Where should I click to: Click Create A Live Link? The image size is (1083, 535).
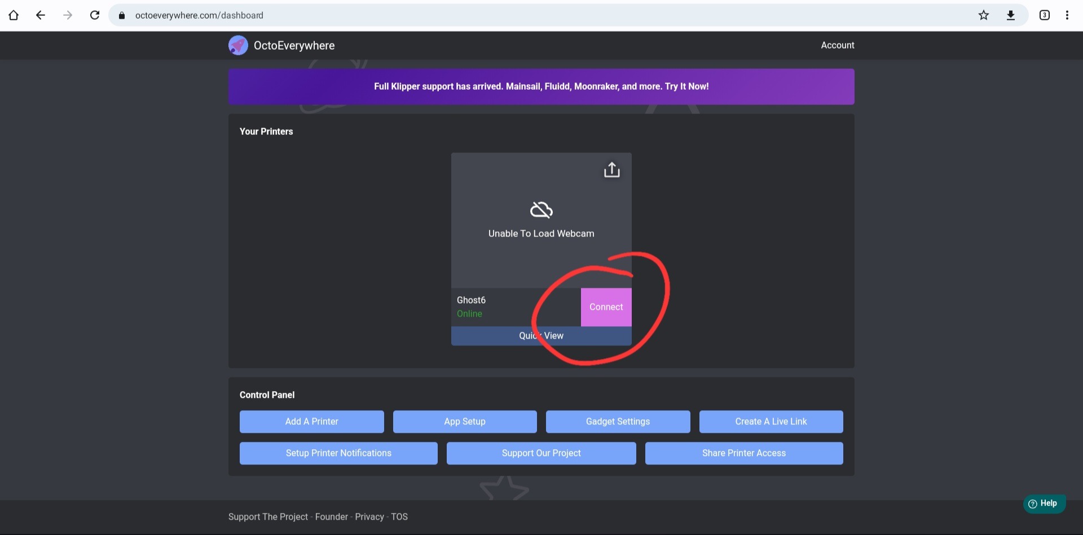point(771,422)
